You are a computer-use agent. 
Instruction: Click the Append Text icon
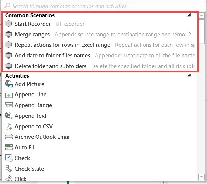9,116
